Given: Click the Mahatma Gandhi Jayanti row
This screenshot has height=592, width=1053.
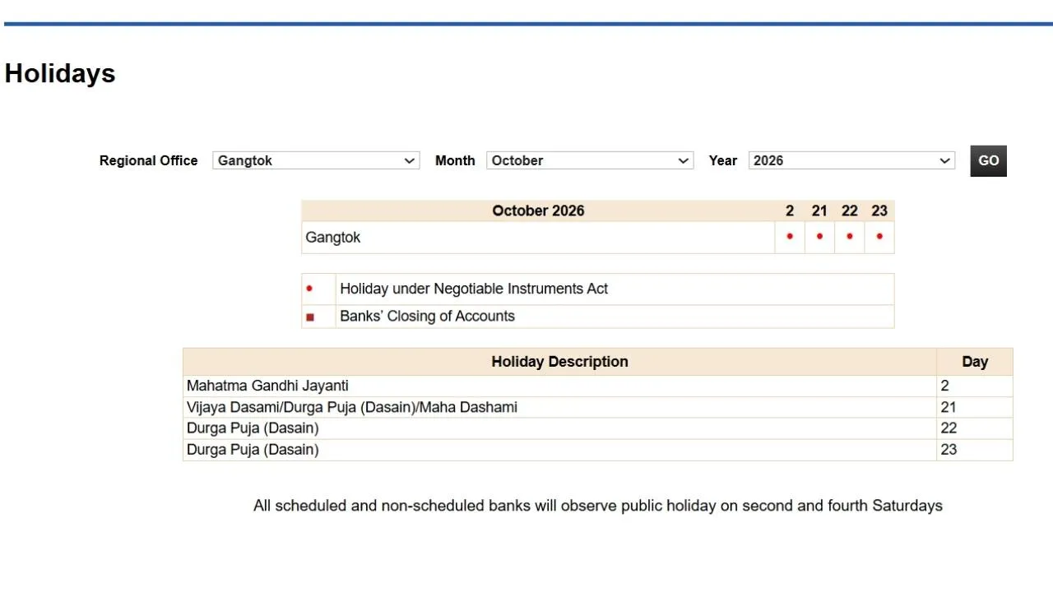Looking at the screenshot, I should pos(598,386).
